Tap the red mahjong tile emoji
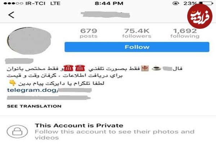The image size is (216, 144). click(x=145, y=68)
